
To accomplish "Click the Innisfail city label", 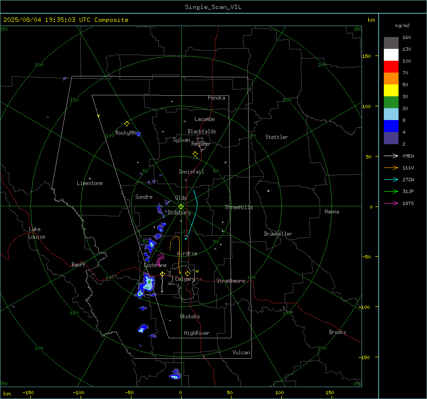I will pos(191,172).
